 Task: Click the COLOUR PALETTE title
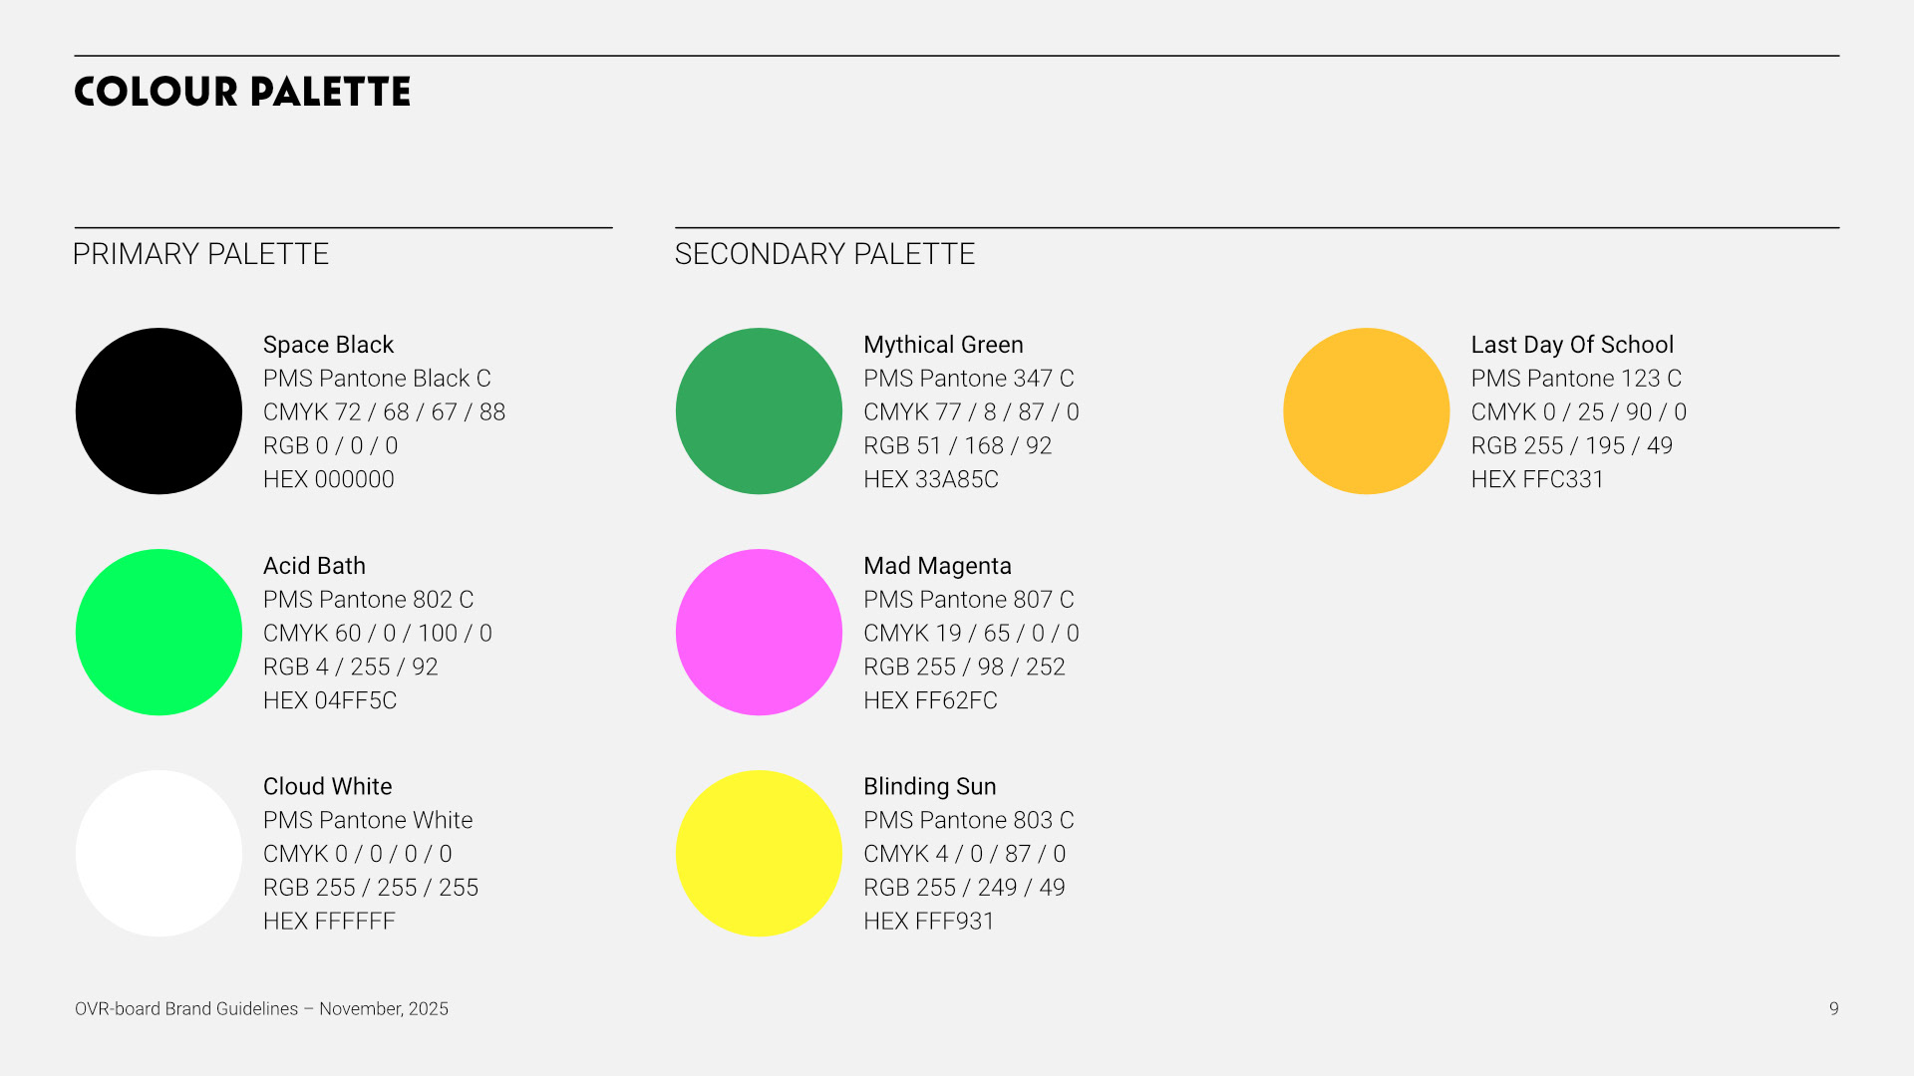pos(242,92)
